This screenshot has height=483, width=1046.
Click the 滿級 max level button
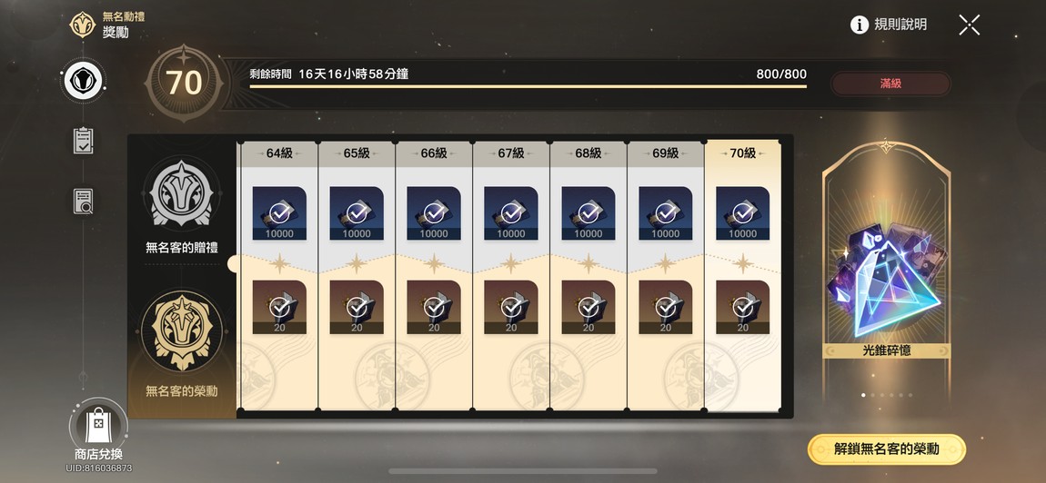[890, 84]
